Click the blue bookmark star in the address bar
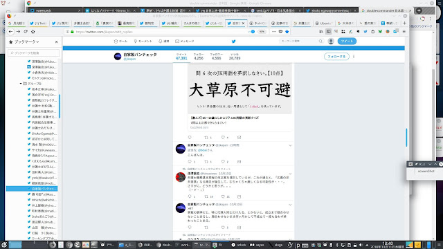443x249 pixels. click(x=287, y=32)
